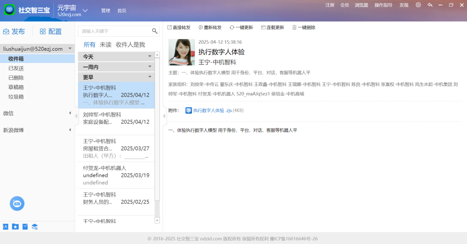Open the 执行数字人体验 .zjs attachment link
The height and width of the screenshot is (244, 467).
tap(212, 110)
